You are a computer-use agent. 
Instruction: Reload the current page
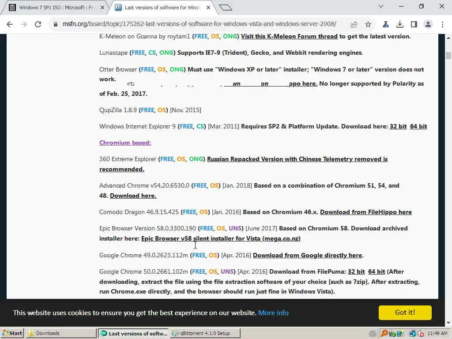click(x=38, y=24)
